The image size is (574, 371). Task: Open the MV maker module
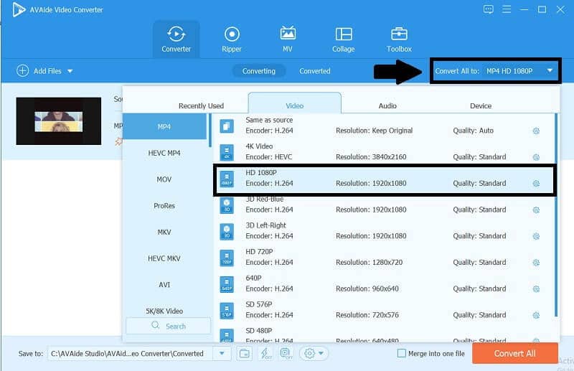(288, 39)
